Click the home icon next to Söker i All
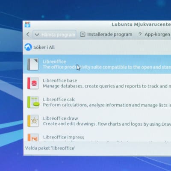Image resolution: width=171 pixels, height=171 pixels. click(28, 47)
